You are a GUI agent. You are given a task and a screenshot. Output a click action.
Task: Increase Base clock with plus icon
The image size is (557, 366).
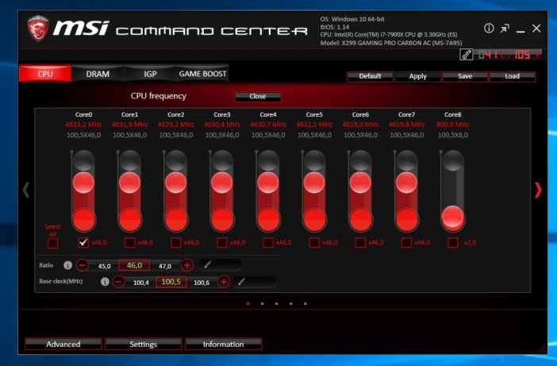[224, 282]
